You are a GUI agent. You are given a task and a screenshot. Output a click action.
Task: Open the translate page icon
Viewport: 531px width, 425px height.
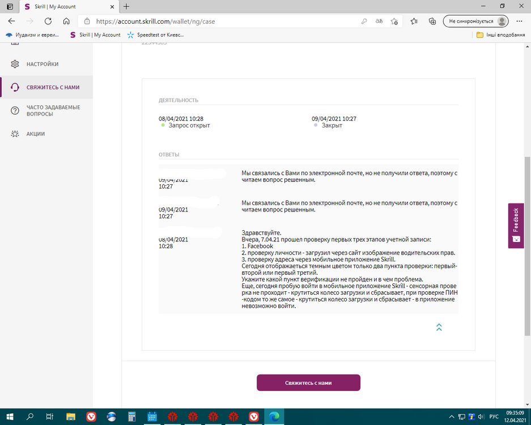click(379, 22)
